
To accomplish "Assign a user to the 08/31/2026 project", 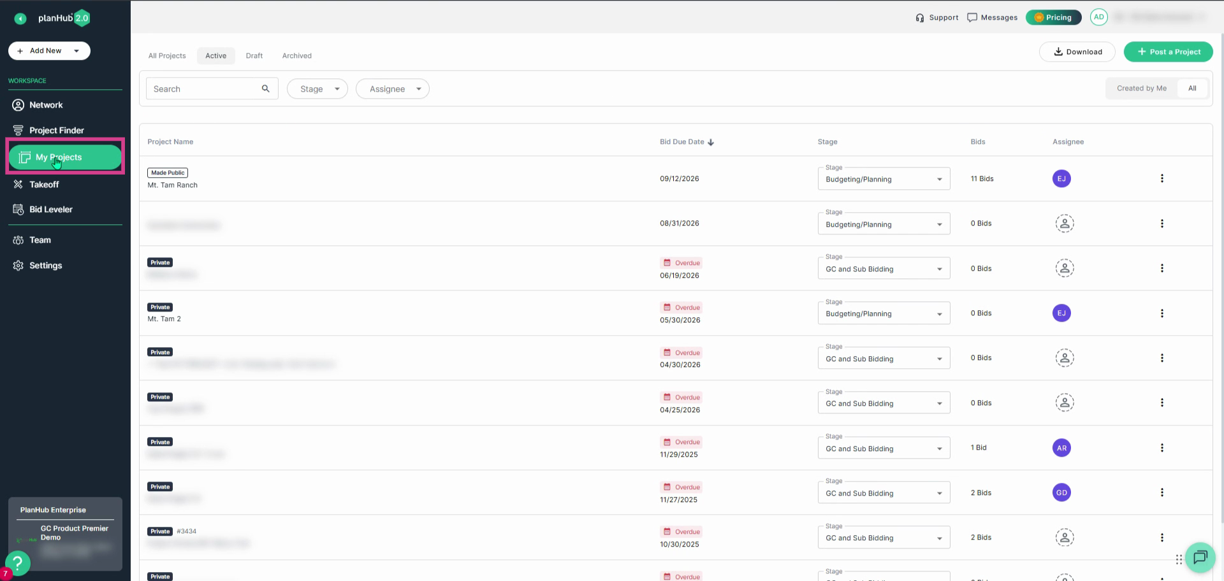I will pos(1065,224).
